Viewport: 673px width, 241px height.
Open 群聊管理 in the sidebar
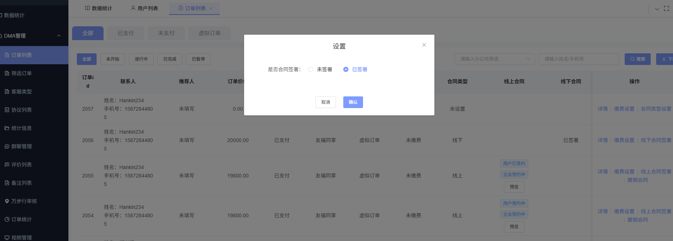click(21, 146)
